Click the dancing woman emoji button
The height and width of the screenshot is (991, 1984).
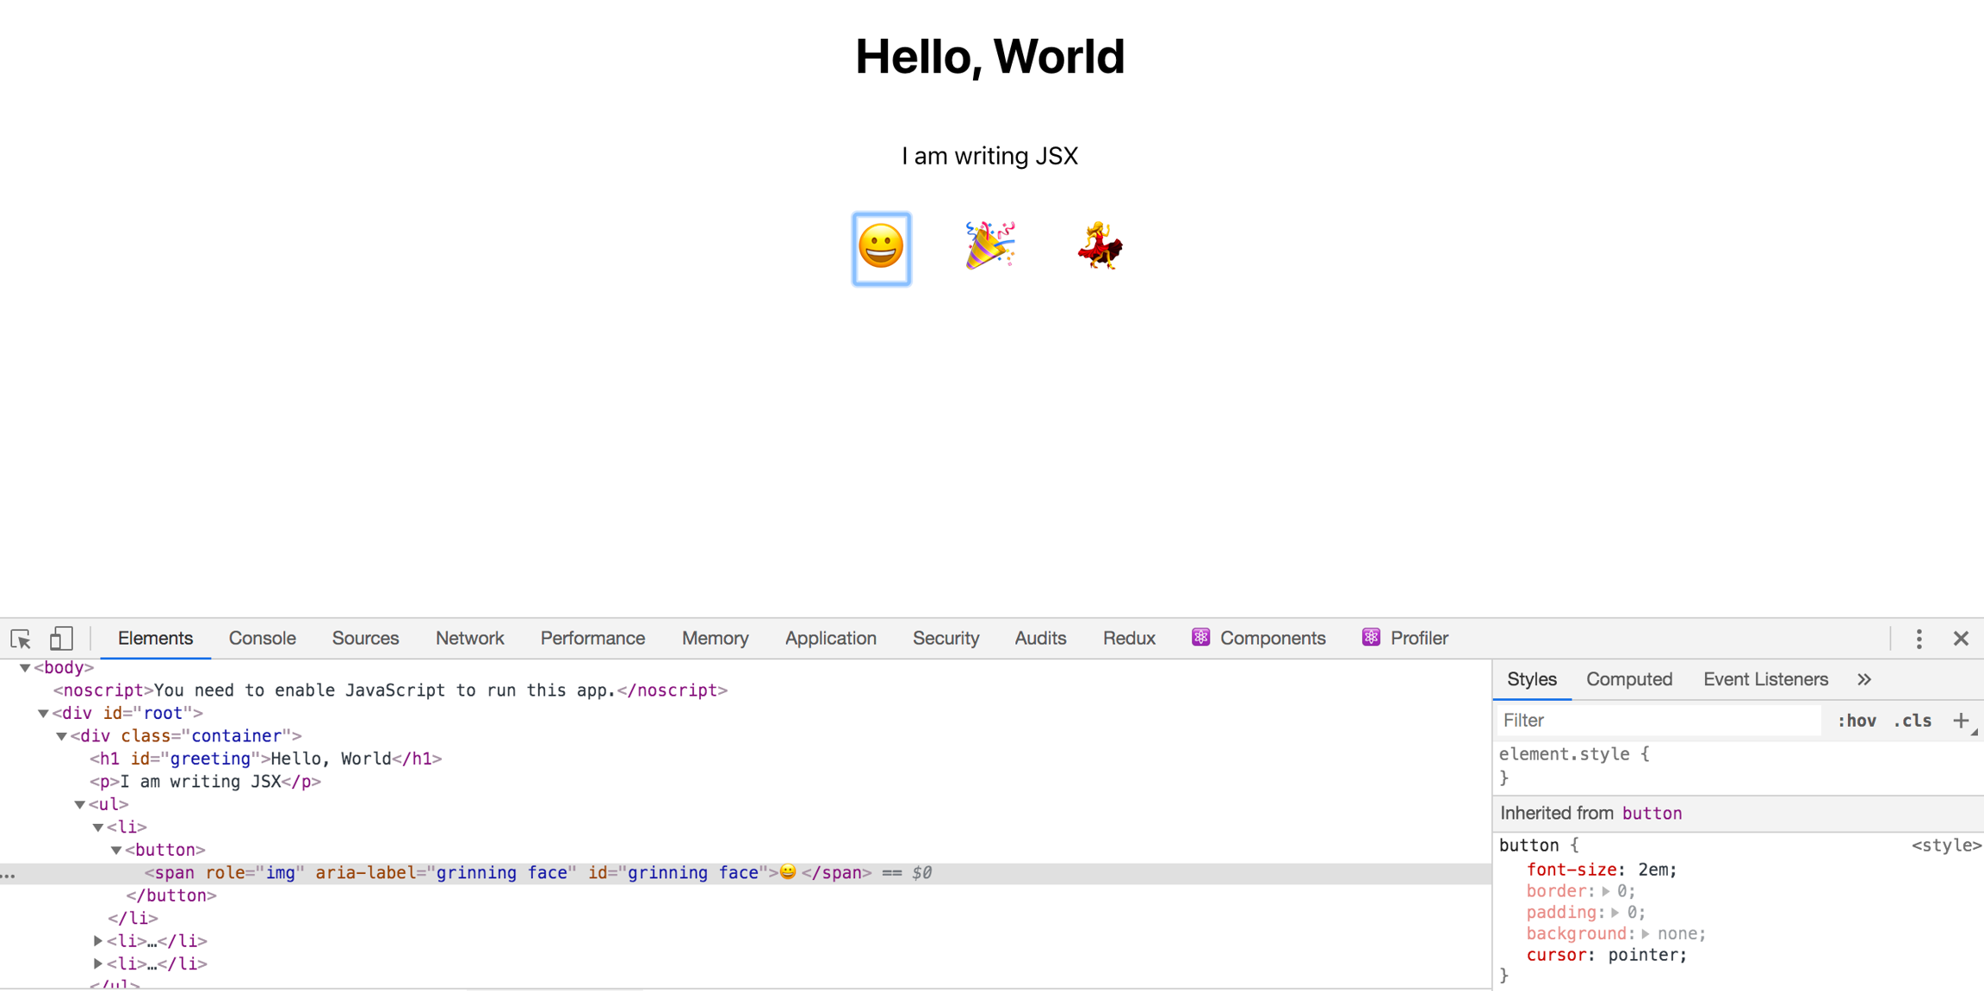(1100, 247)
